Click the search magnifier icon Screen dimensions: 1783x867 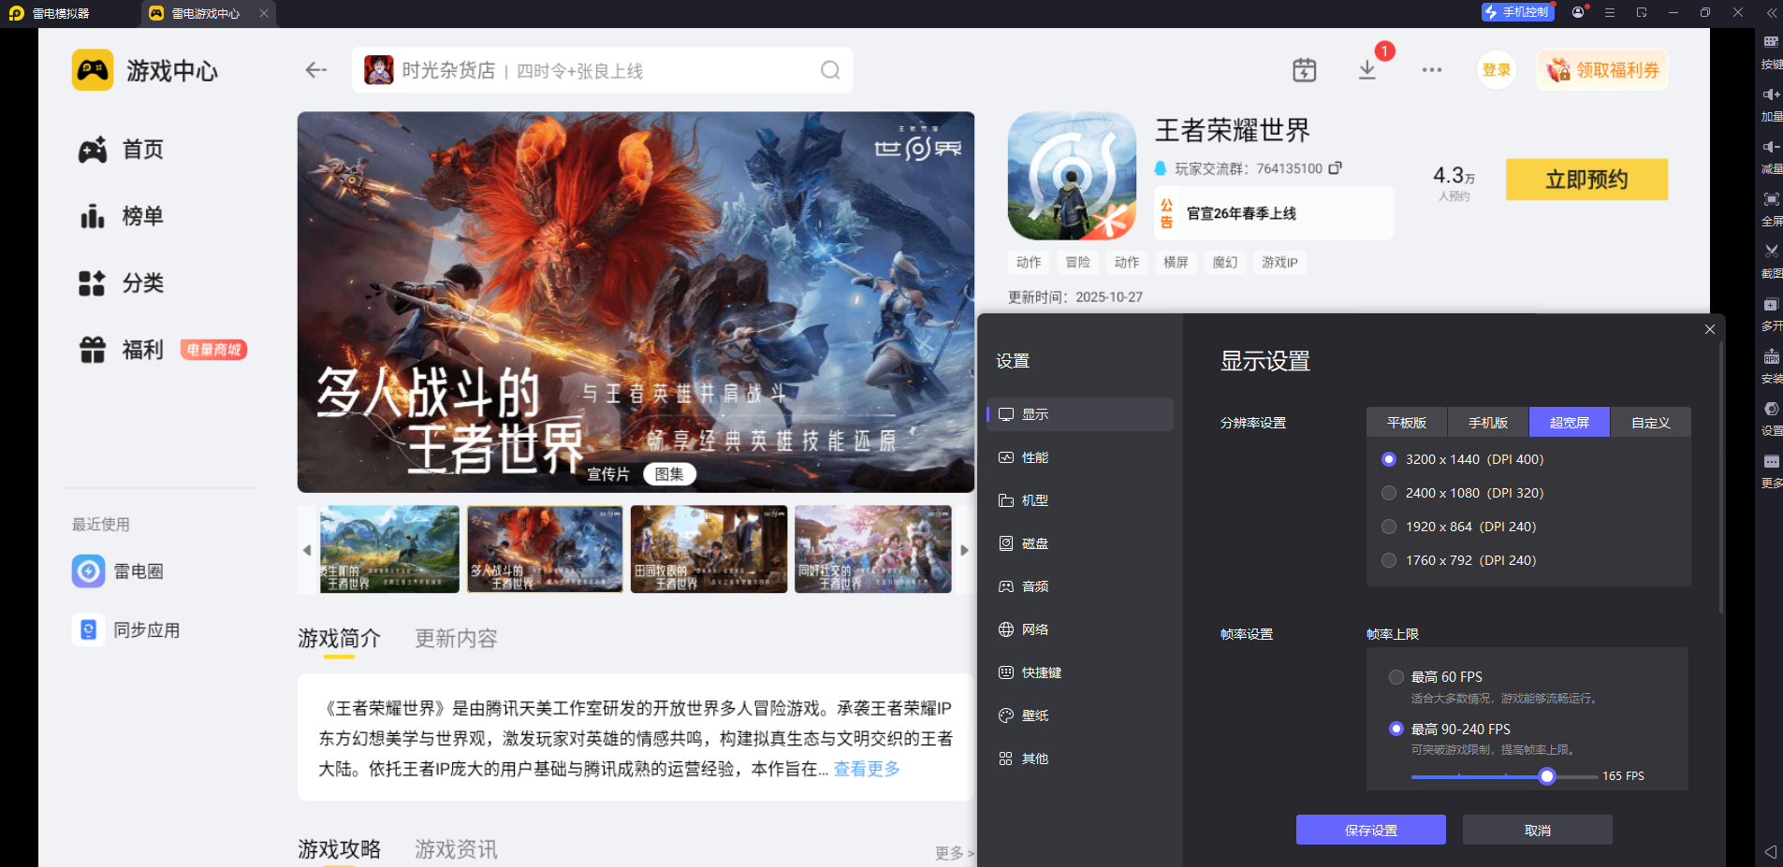point(829,70)
